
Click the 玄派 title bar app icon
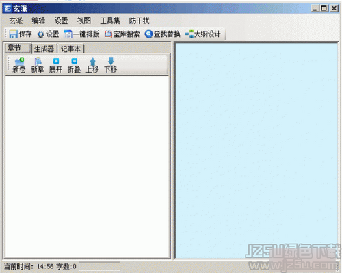(x=8, y=8)
